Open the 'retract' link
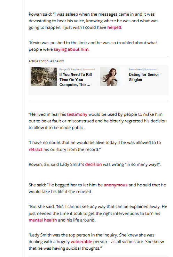Viewport: 173px width, 257px height. point(36,150)
